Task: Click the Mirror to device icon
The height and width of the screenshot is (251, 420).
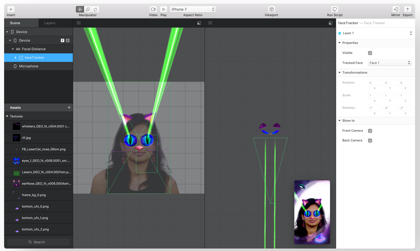Action: [x=396, y=9]
